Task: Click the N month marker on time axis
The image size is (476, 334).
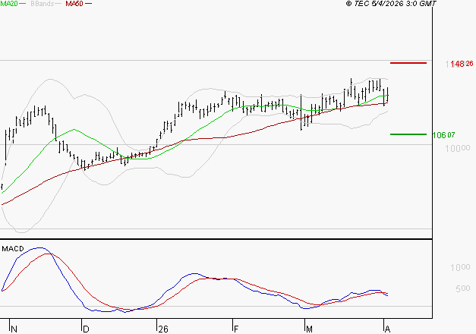Action: (x=14, y=329)
